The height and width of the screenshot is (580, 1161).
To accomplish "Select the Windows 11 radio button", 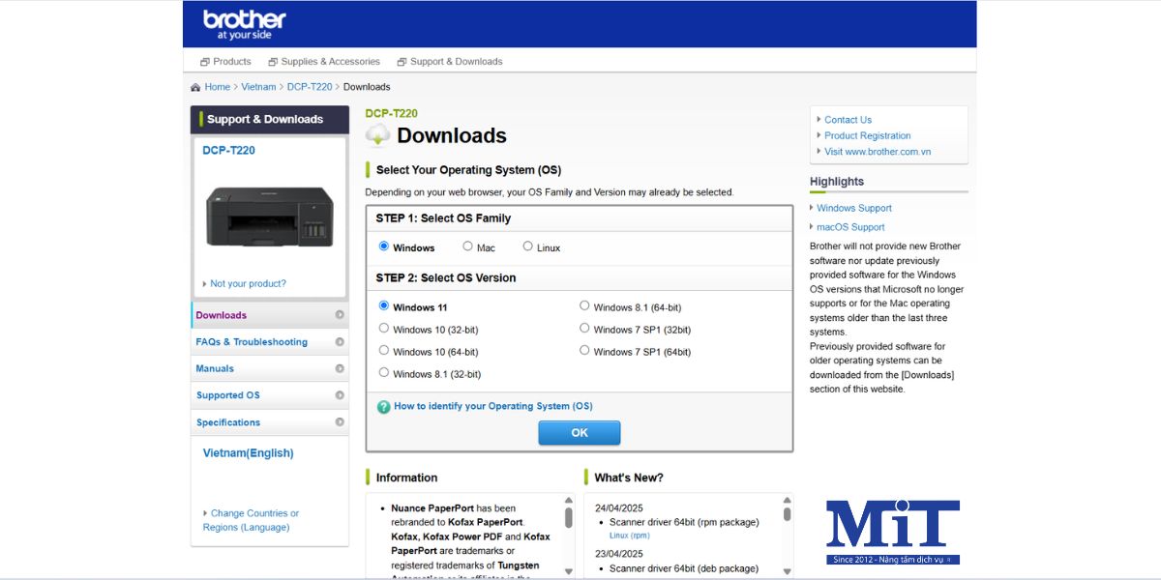I will (384, 305).
